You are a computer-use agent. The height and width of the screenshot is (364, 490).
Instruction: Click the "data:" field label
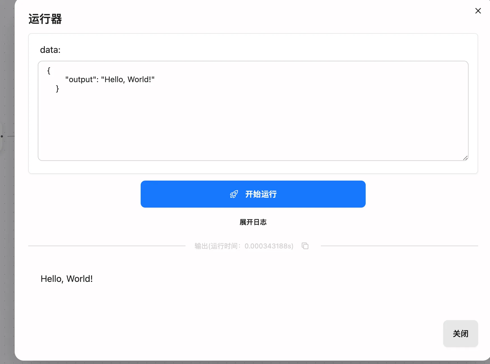pyautogui.click(x=50, y=50)
